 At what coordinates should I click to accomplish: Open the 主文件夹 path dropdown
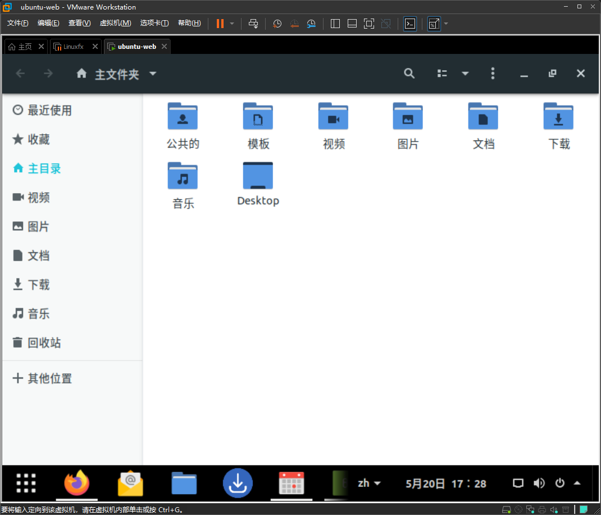153,74
